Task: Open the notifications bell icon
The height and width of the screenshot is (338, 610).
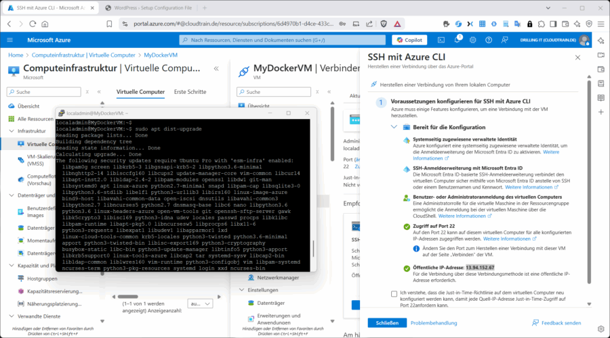Action: [x=457, y=40]
